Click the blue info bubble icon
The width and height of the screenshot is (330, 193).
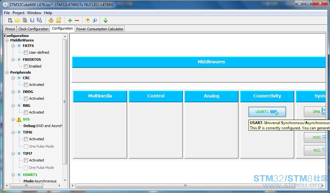coord(95,20)
